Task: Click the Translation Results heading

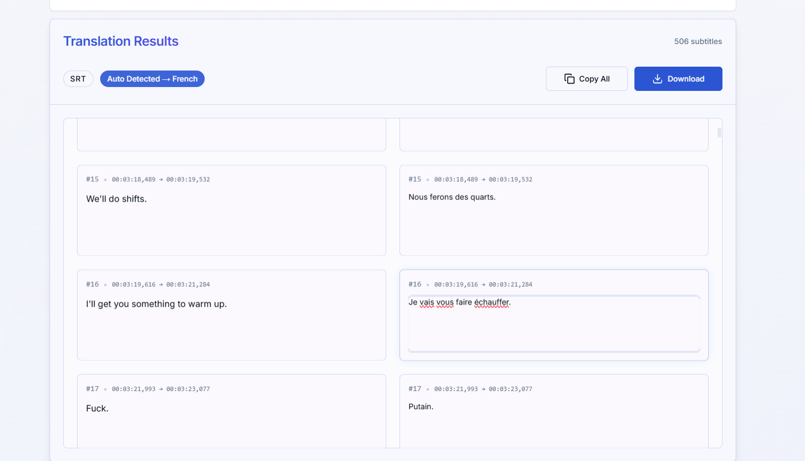Action: point(121,41)
